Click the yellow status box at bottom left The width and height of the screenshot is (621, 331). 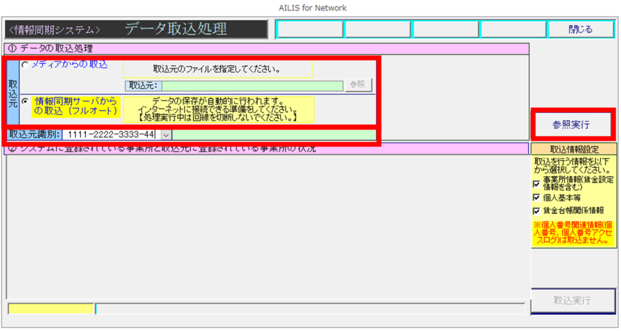click(51, 309)
